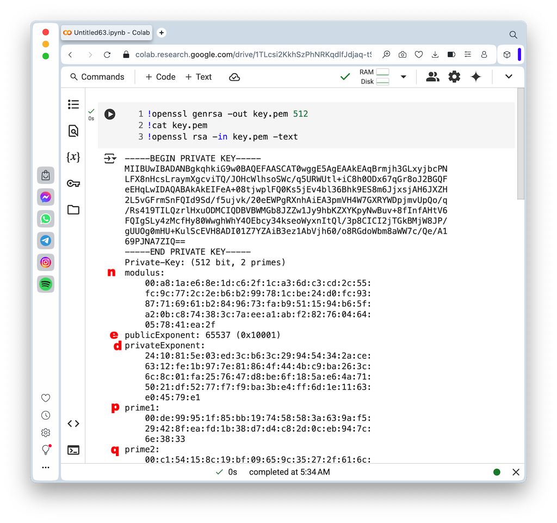Click code line '!cat key.pem'
The width and height of the screenshot is (557, 523).
178,125
